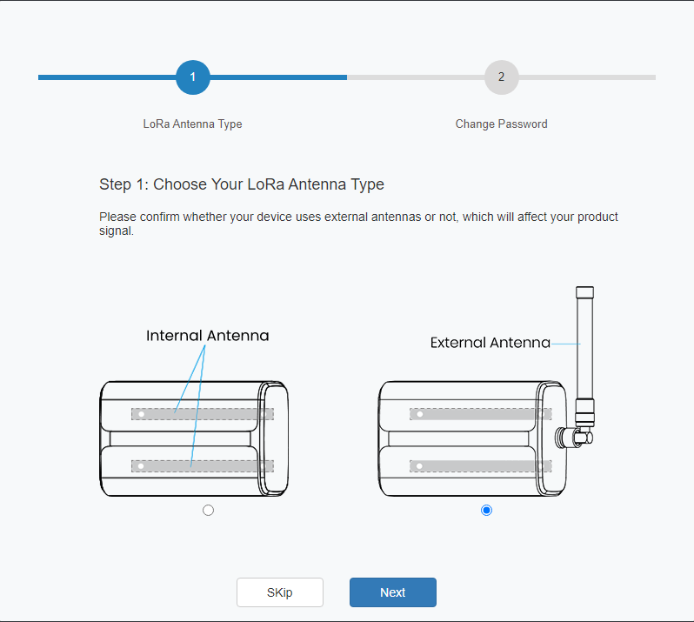Screen dimensions: 694x622
Task: Click the step 2 circle indicator
Action: click(501, 77)
